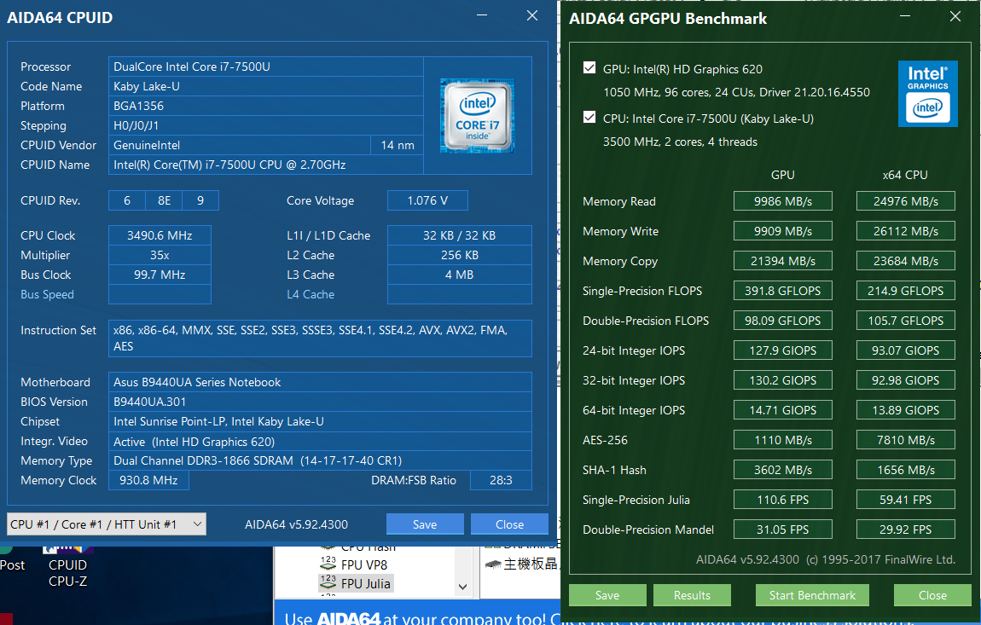
Task: Click the Multiplier value '35x'
Action: click(x=160, y=255)
